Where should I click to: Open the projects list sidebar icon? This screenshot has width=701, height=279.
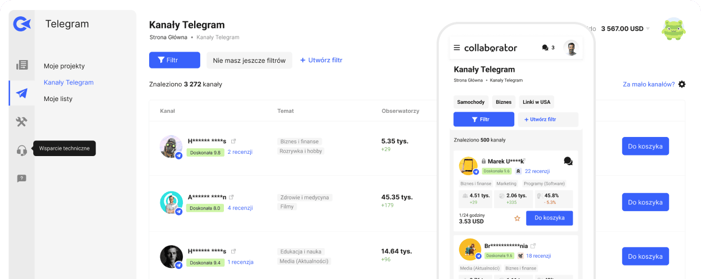click(x=22, y=65)
